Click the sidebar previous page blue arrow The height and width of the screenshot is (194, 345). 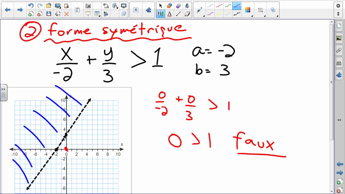click(x=340, y=164)
